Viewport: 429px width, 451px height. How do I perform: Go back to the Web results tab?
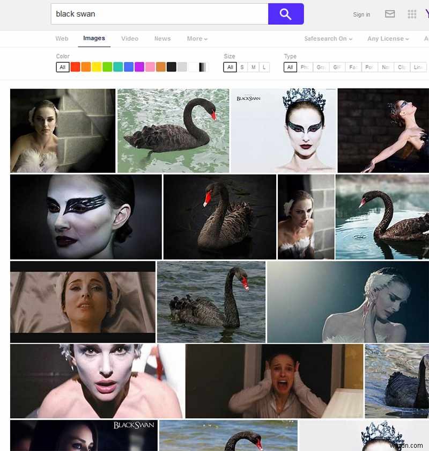[62, 39]
